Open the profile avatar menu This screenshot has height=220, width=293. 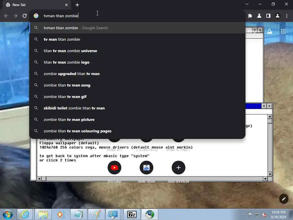(x=278, y=16)
